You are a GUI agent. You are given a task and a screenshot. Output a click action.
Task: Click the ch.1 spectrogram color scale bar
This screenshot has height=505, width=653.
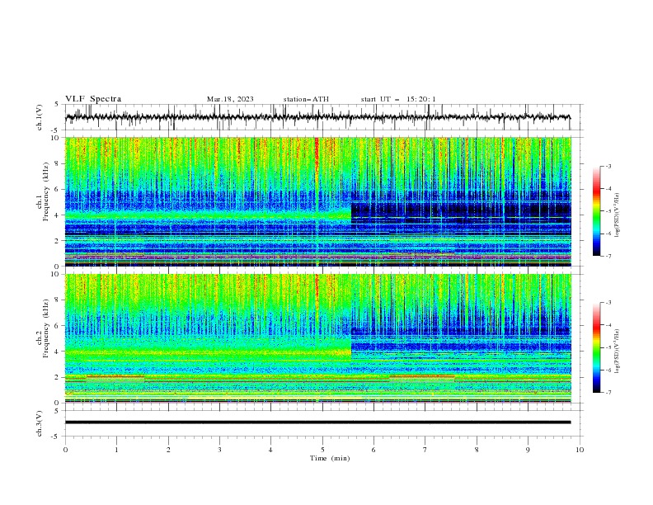pyautogui.click(x=597, y=211)
